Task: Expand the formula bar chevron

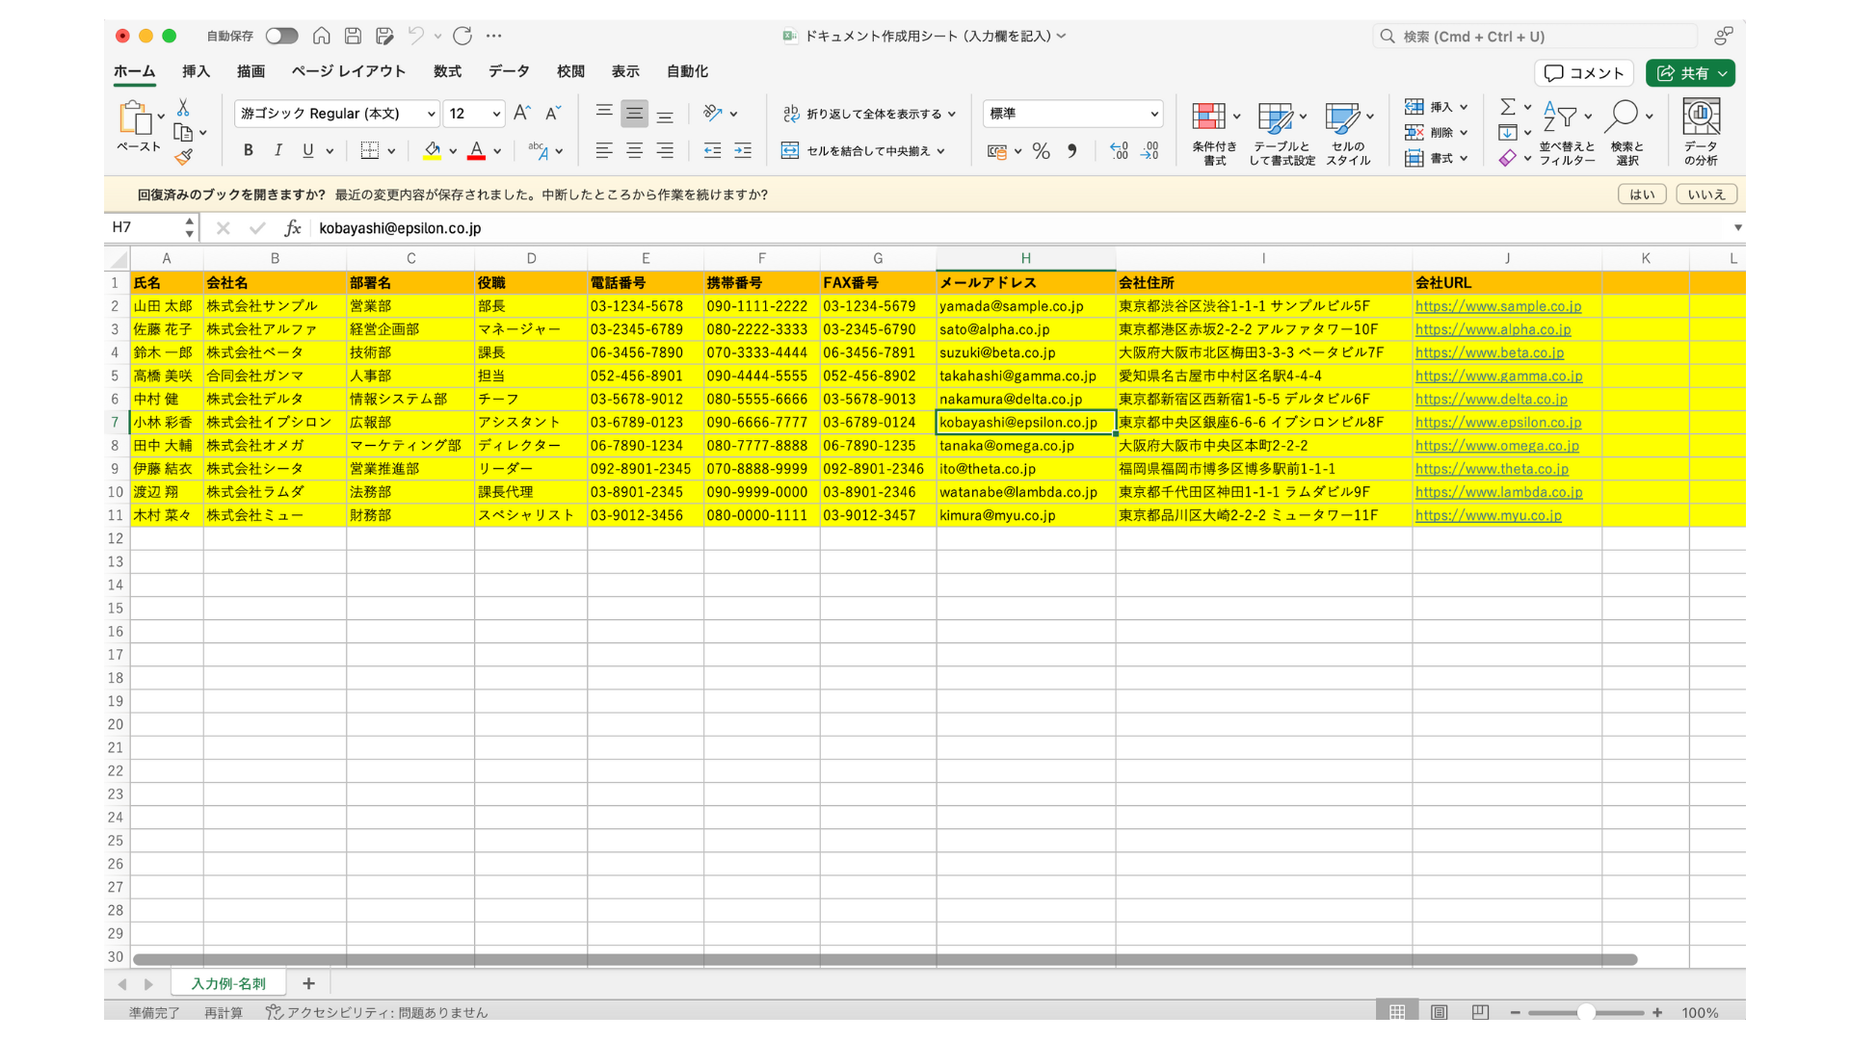Action: (1737, 228)
